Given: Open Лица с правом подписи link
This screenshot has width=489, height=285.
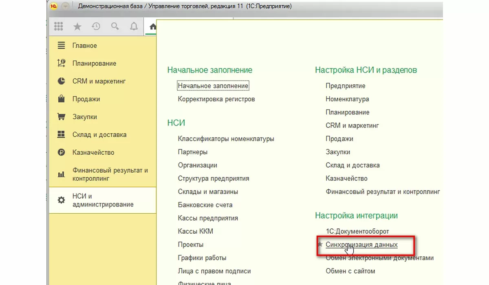Looking at the screenshot, I should click(x=214, y=271).
